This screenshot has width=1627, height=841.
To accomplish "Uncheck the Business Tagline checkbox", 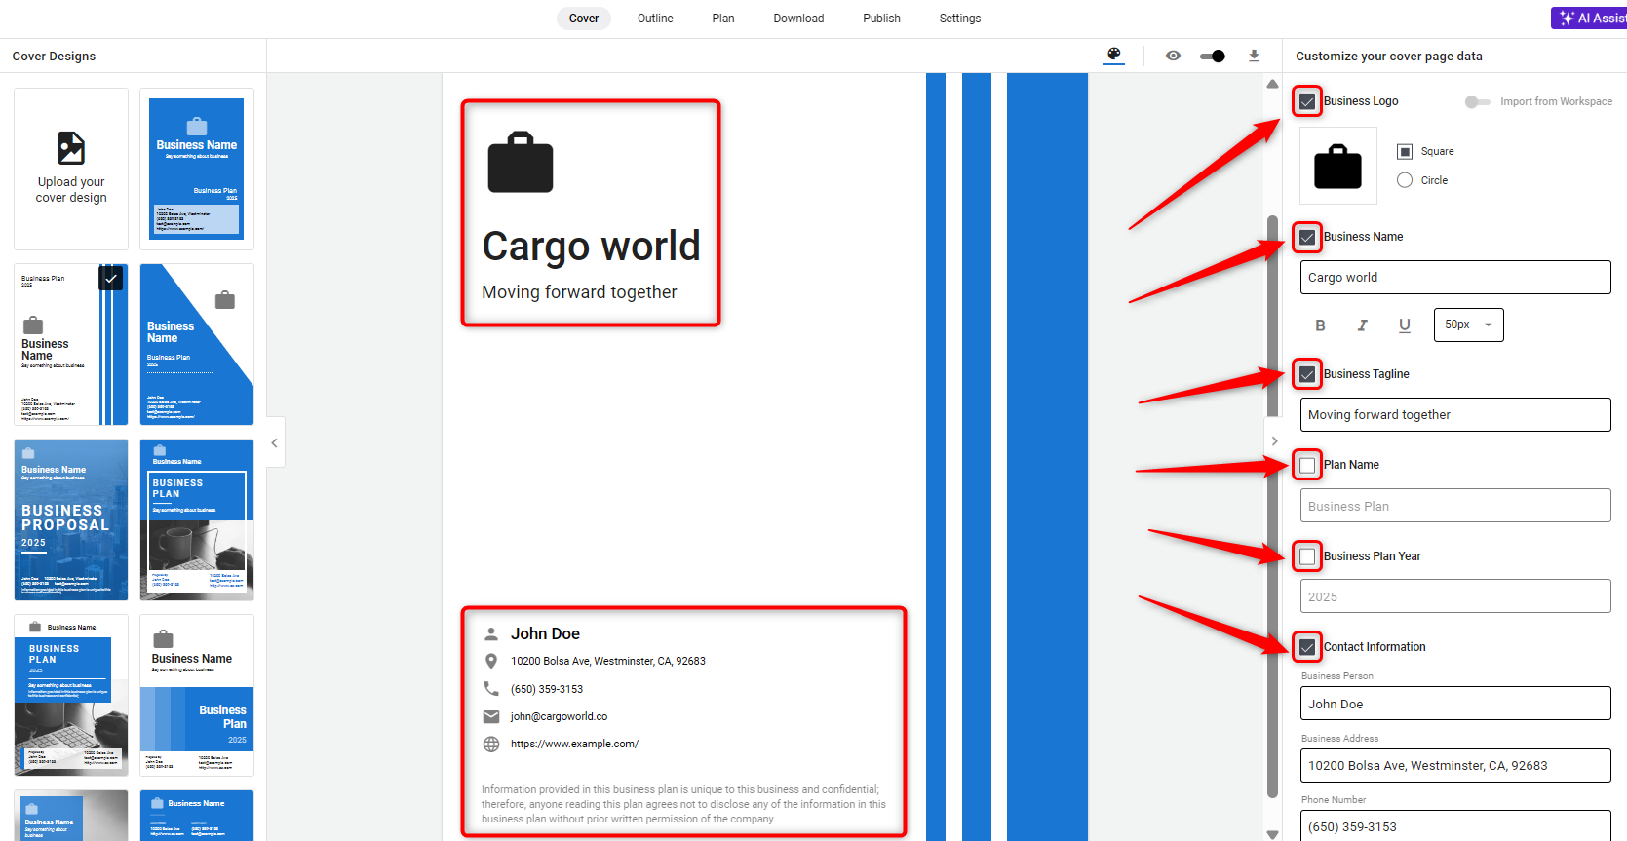I will (1307, 374).
